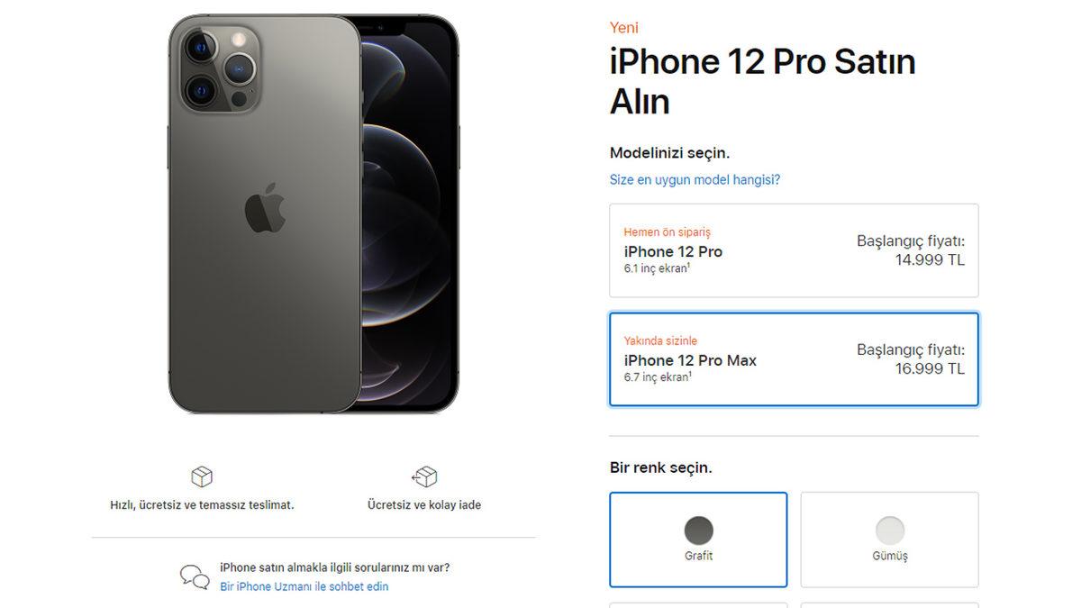Click the free returns package icon
The image size is (1081, 608).
[424, 477]
